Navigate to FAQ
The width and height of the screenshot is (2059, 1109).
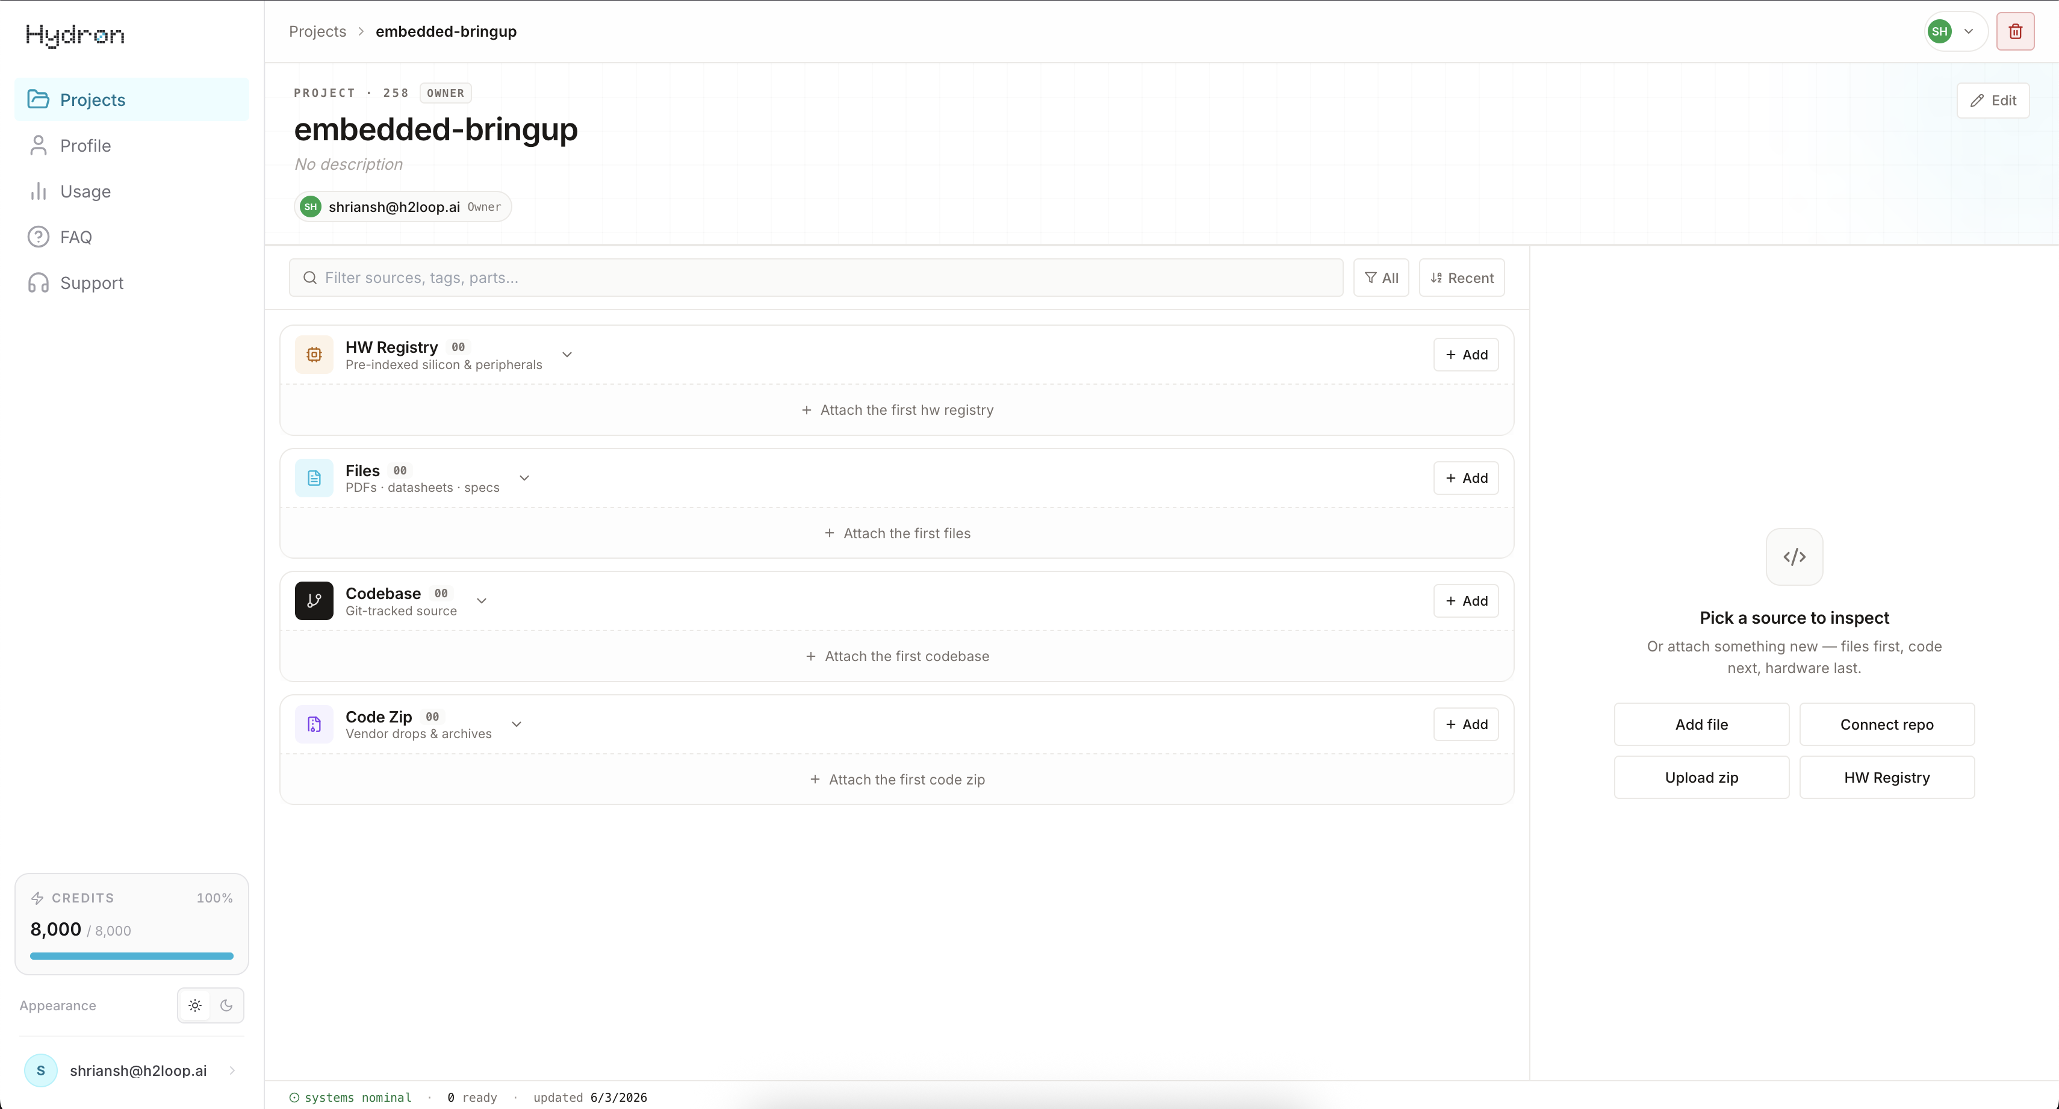pos(132,237)
